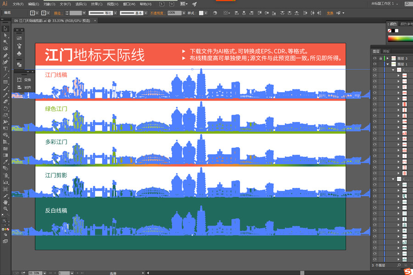Screen dimensions: 413x275
Task: Click the 变换 transform link in control bar
Action: tap(330, 13)
